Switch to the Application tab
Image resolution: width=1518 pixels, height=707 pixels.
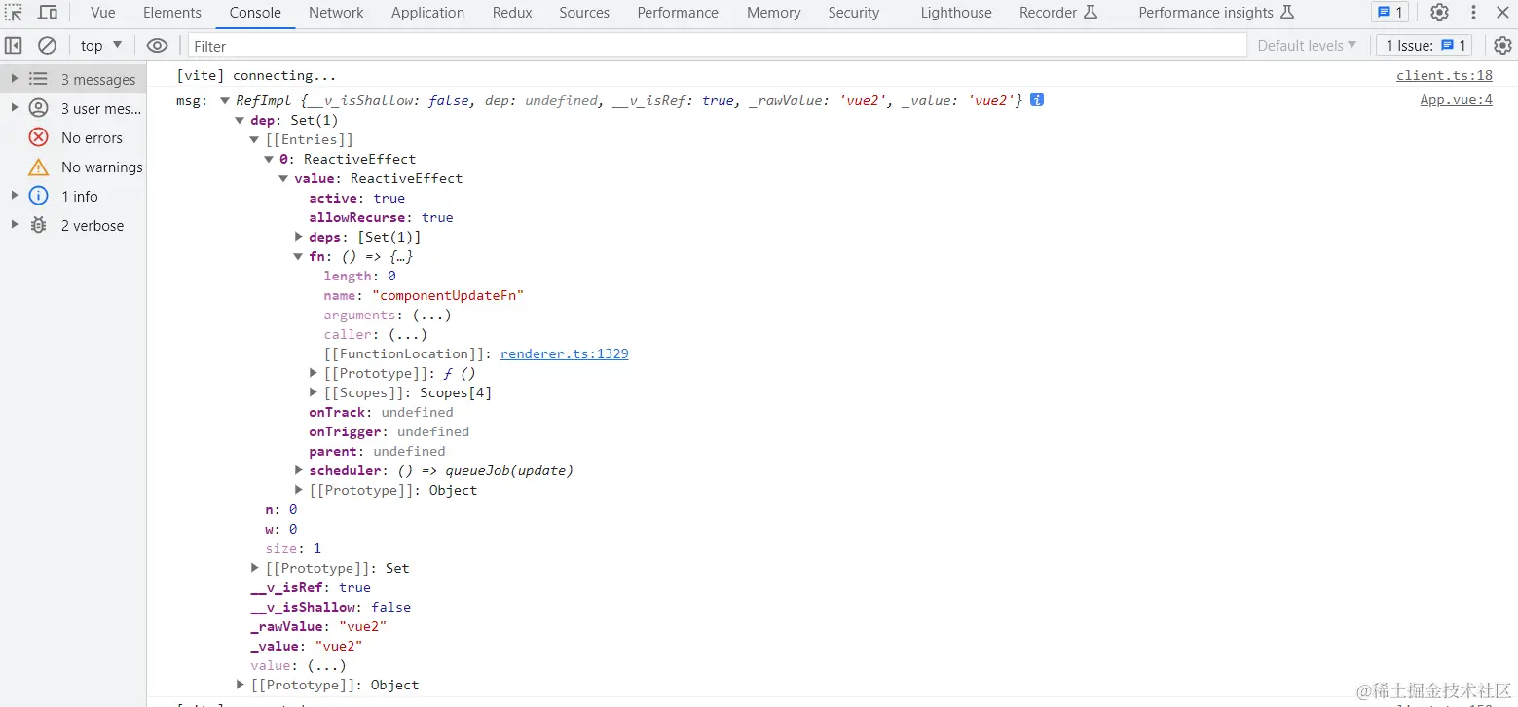(x=427, y=13)
